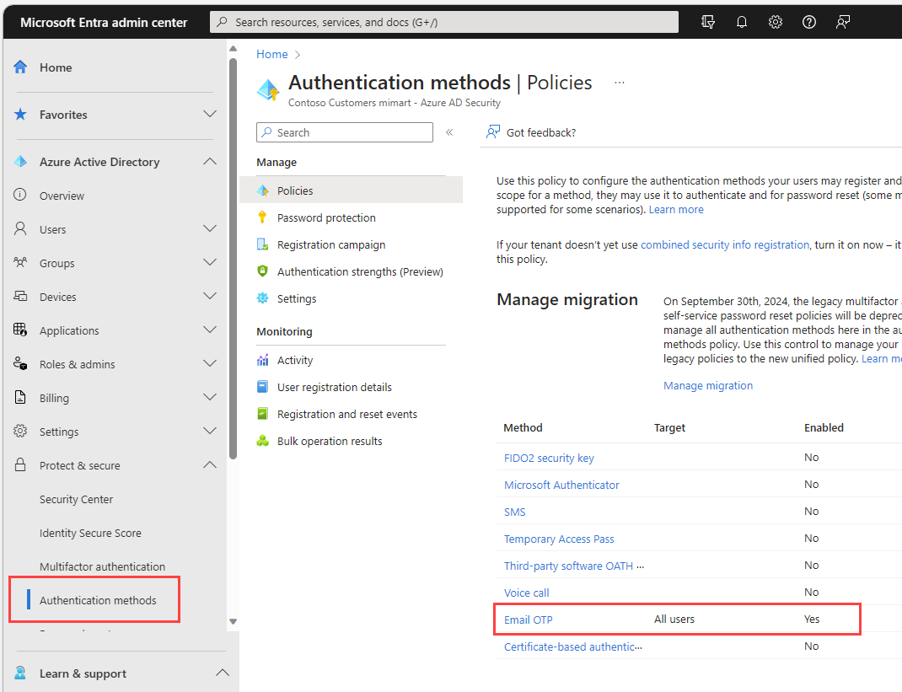Click the sidebar Settings gear icon
902x692 pixels.
coord(20,431)
